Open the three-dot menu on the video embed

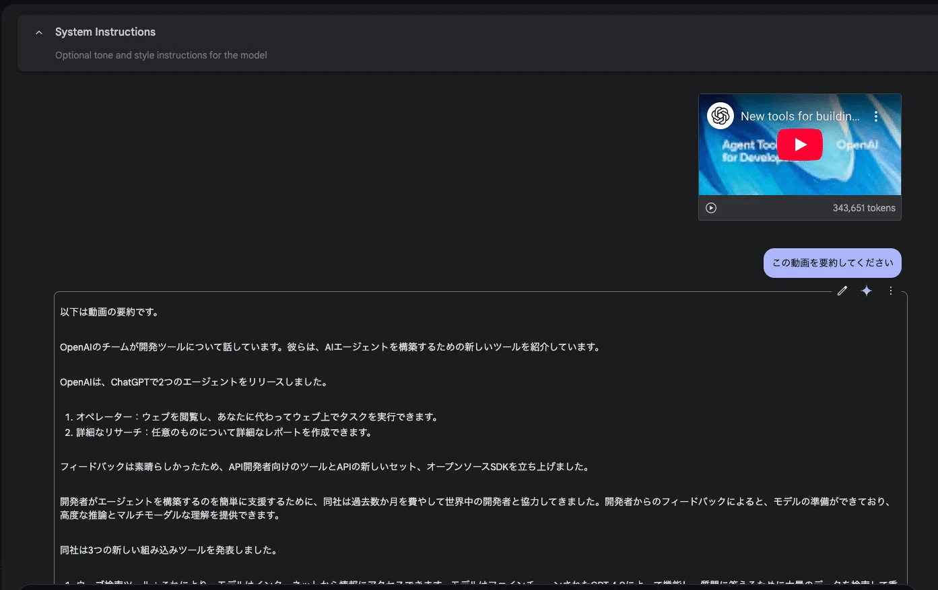(x=876, y=116)
